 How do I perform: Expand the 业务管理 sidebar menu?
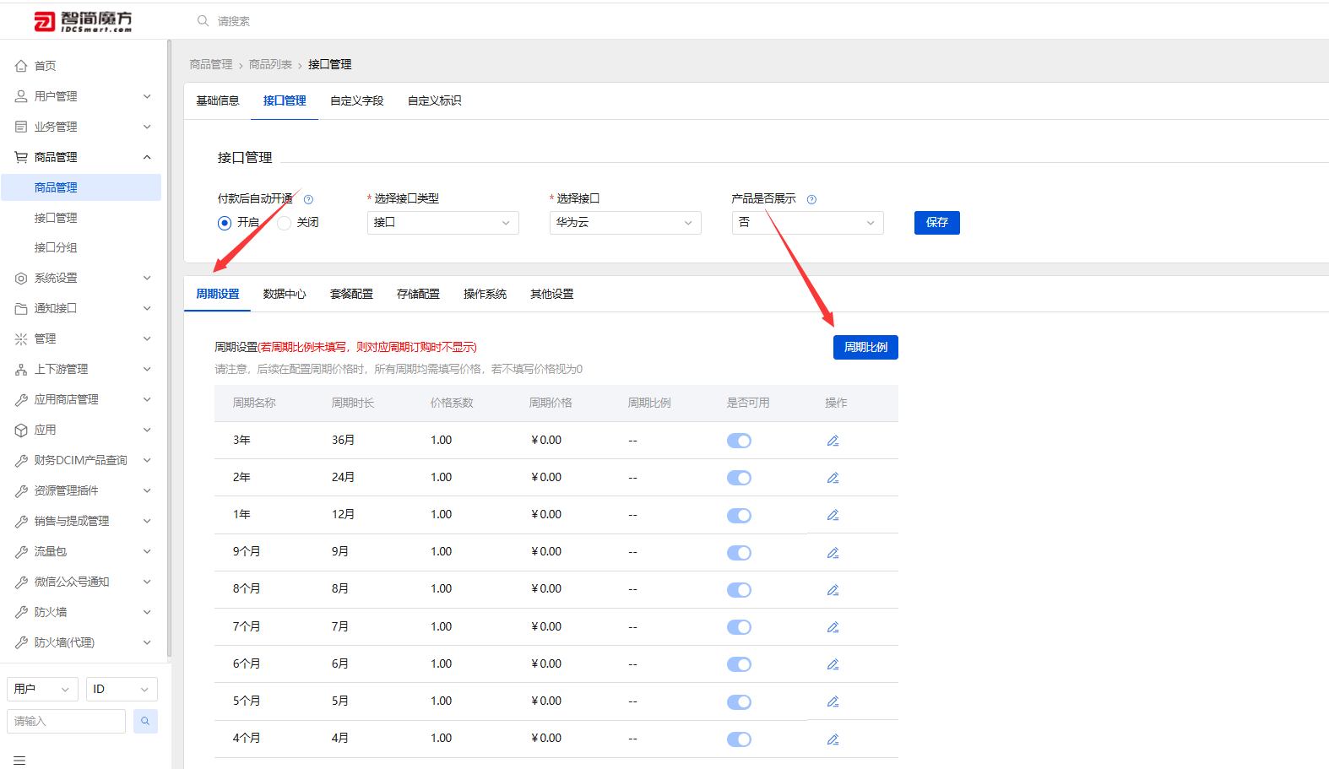147,127
